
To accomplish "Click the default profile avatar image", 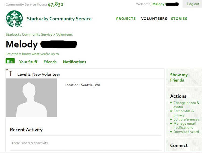I will (x=31, y=98).
